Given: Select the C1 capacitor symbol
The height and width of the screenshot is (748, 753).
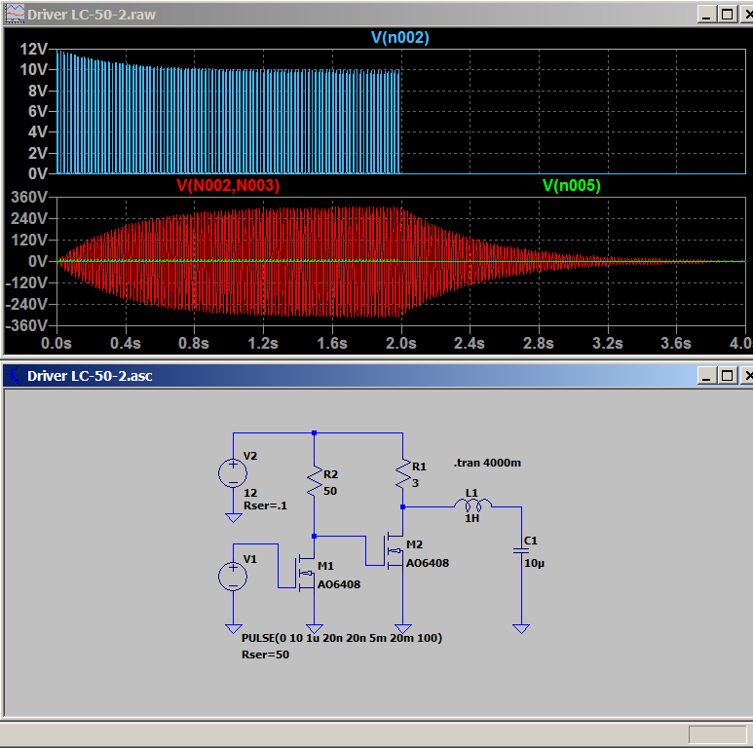Looking at the screenshot, I should [x=521, y=551].
